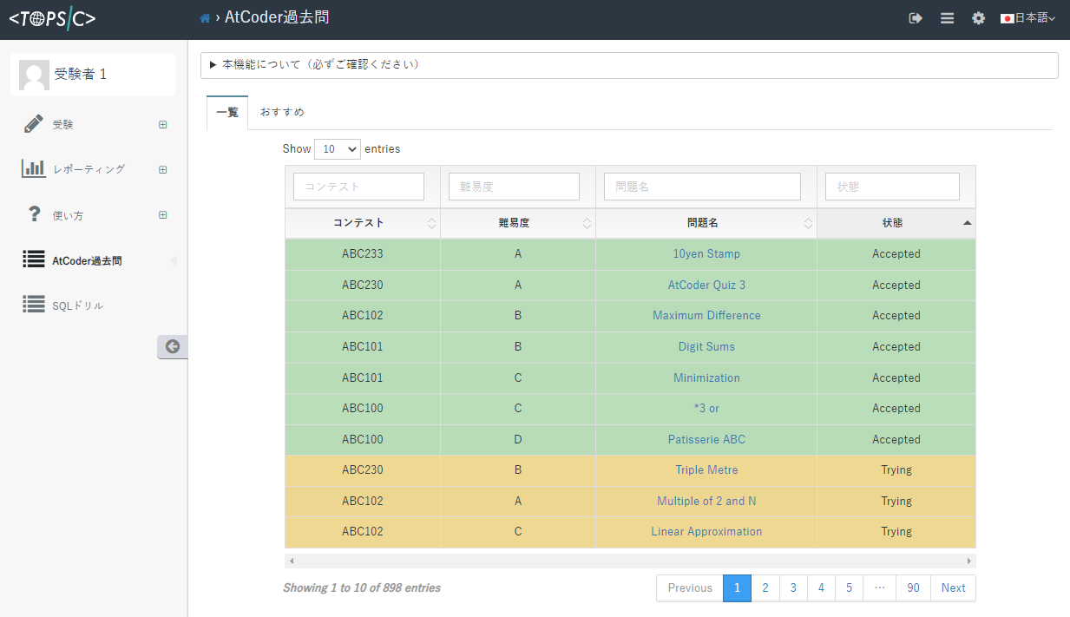Sort by 難易度 column header
Viewport: 1070px width, 617px height.
(518, 223)
